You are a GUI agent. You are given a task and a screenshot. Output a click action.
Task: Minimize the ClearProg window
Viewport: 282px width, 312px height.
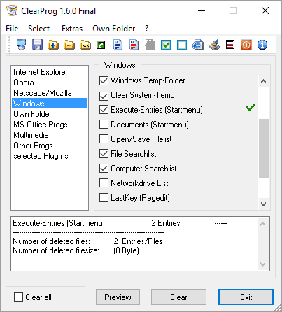tap(202, 10)
